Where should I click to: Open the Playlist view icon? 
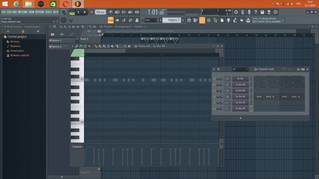[189, 20]
